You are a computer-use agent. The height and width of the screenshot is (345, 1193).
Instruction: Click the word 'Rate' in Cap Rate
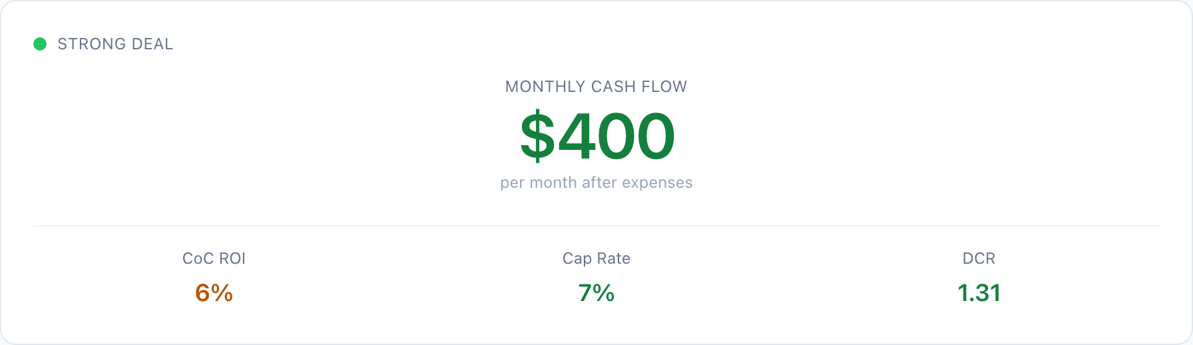613,258
